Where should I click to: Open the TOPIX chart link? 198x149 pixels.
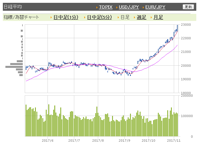[x=106, y=7]
